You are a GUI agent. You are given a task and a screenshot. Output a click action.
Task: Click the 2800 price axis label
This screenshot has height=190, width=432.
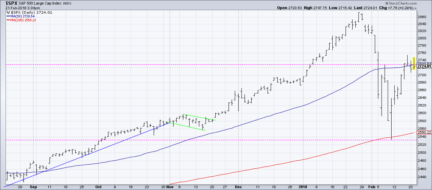(422, 38)
